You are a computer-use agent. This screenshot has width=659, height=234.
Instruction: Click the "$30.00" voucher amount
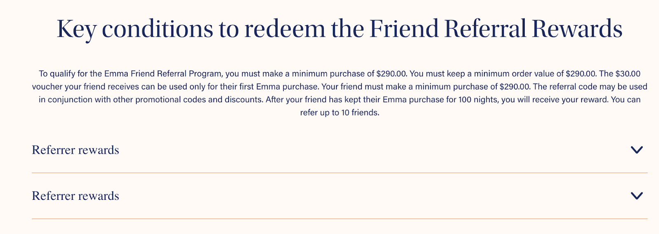click(628, 74)
